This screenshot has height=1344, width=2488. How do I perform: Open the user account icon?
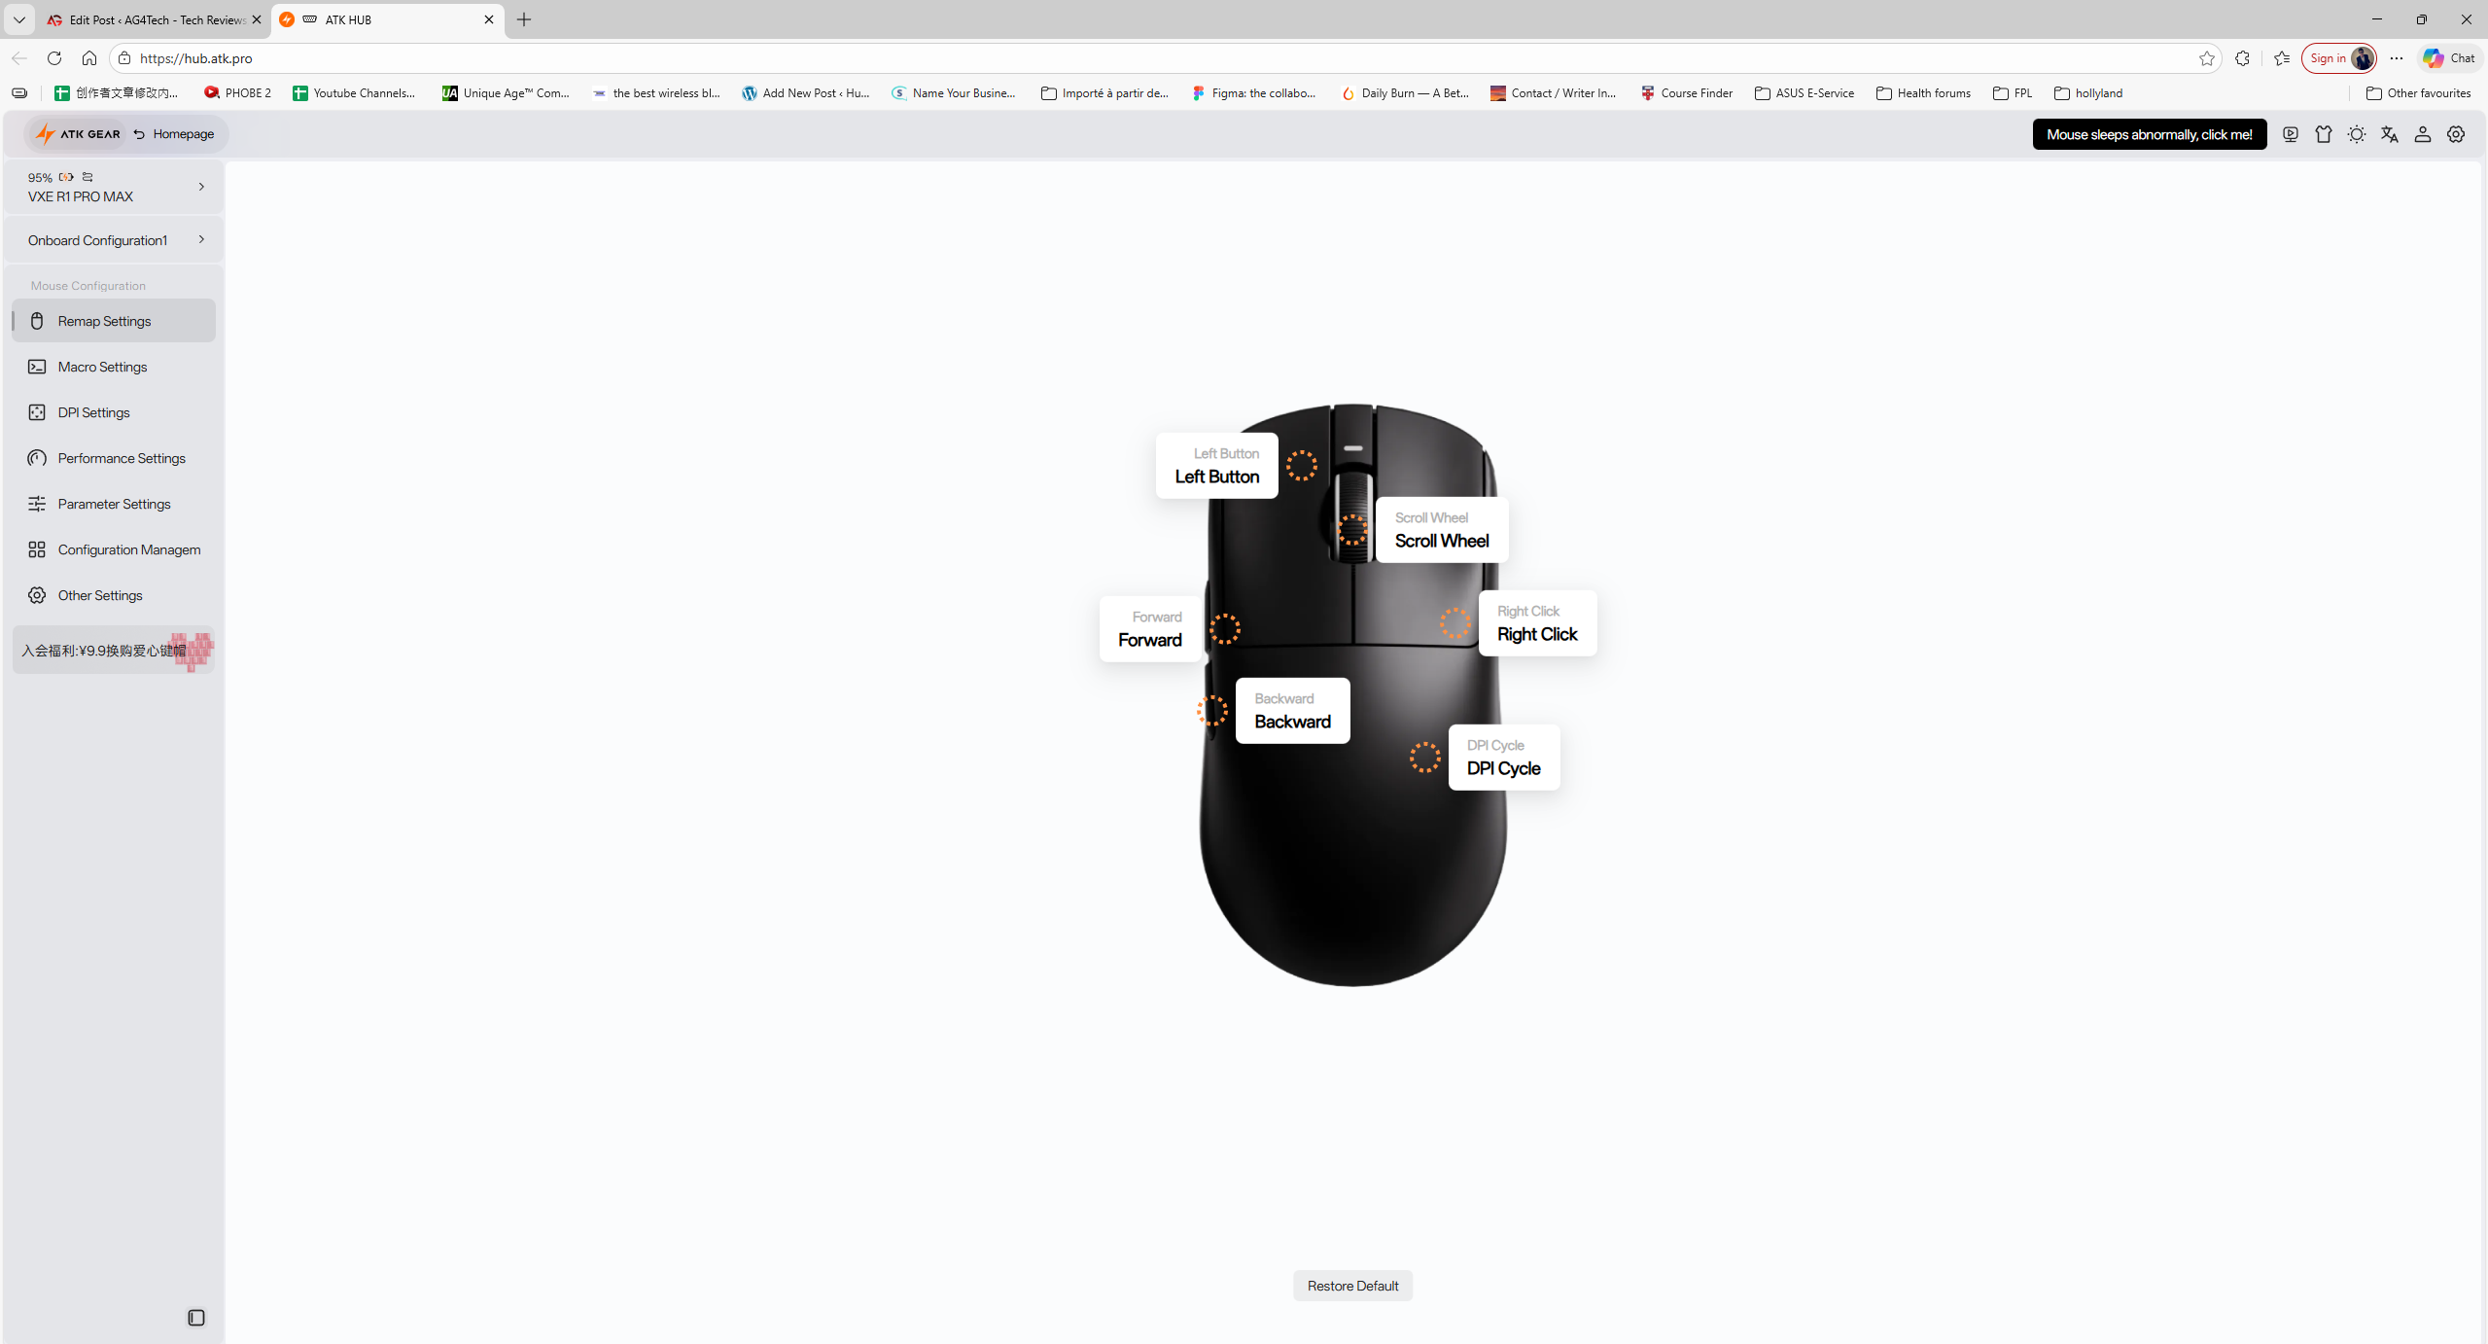(x=2422, y=134)
